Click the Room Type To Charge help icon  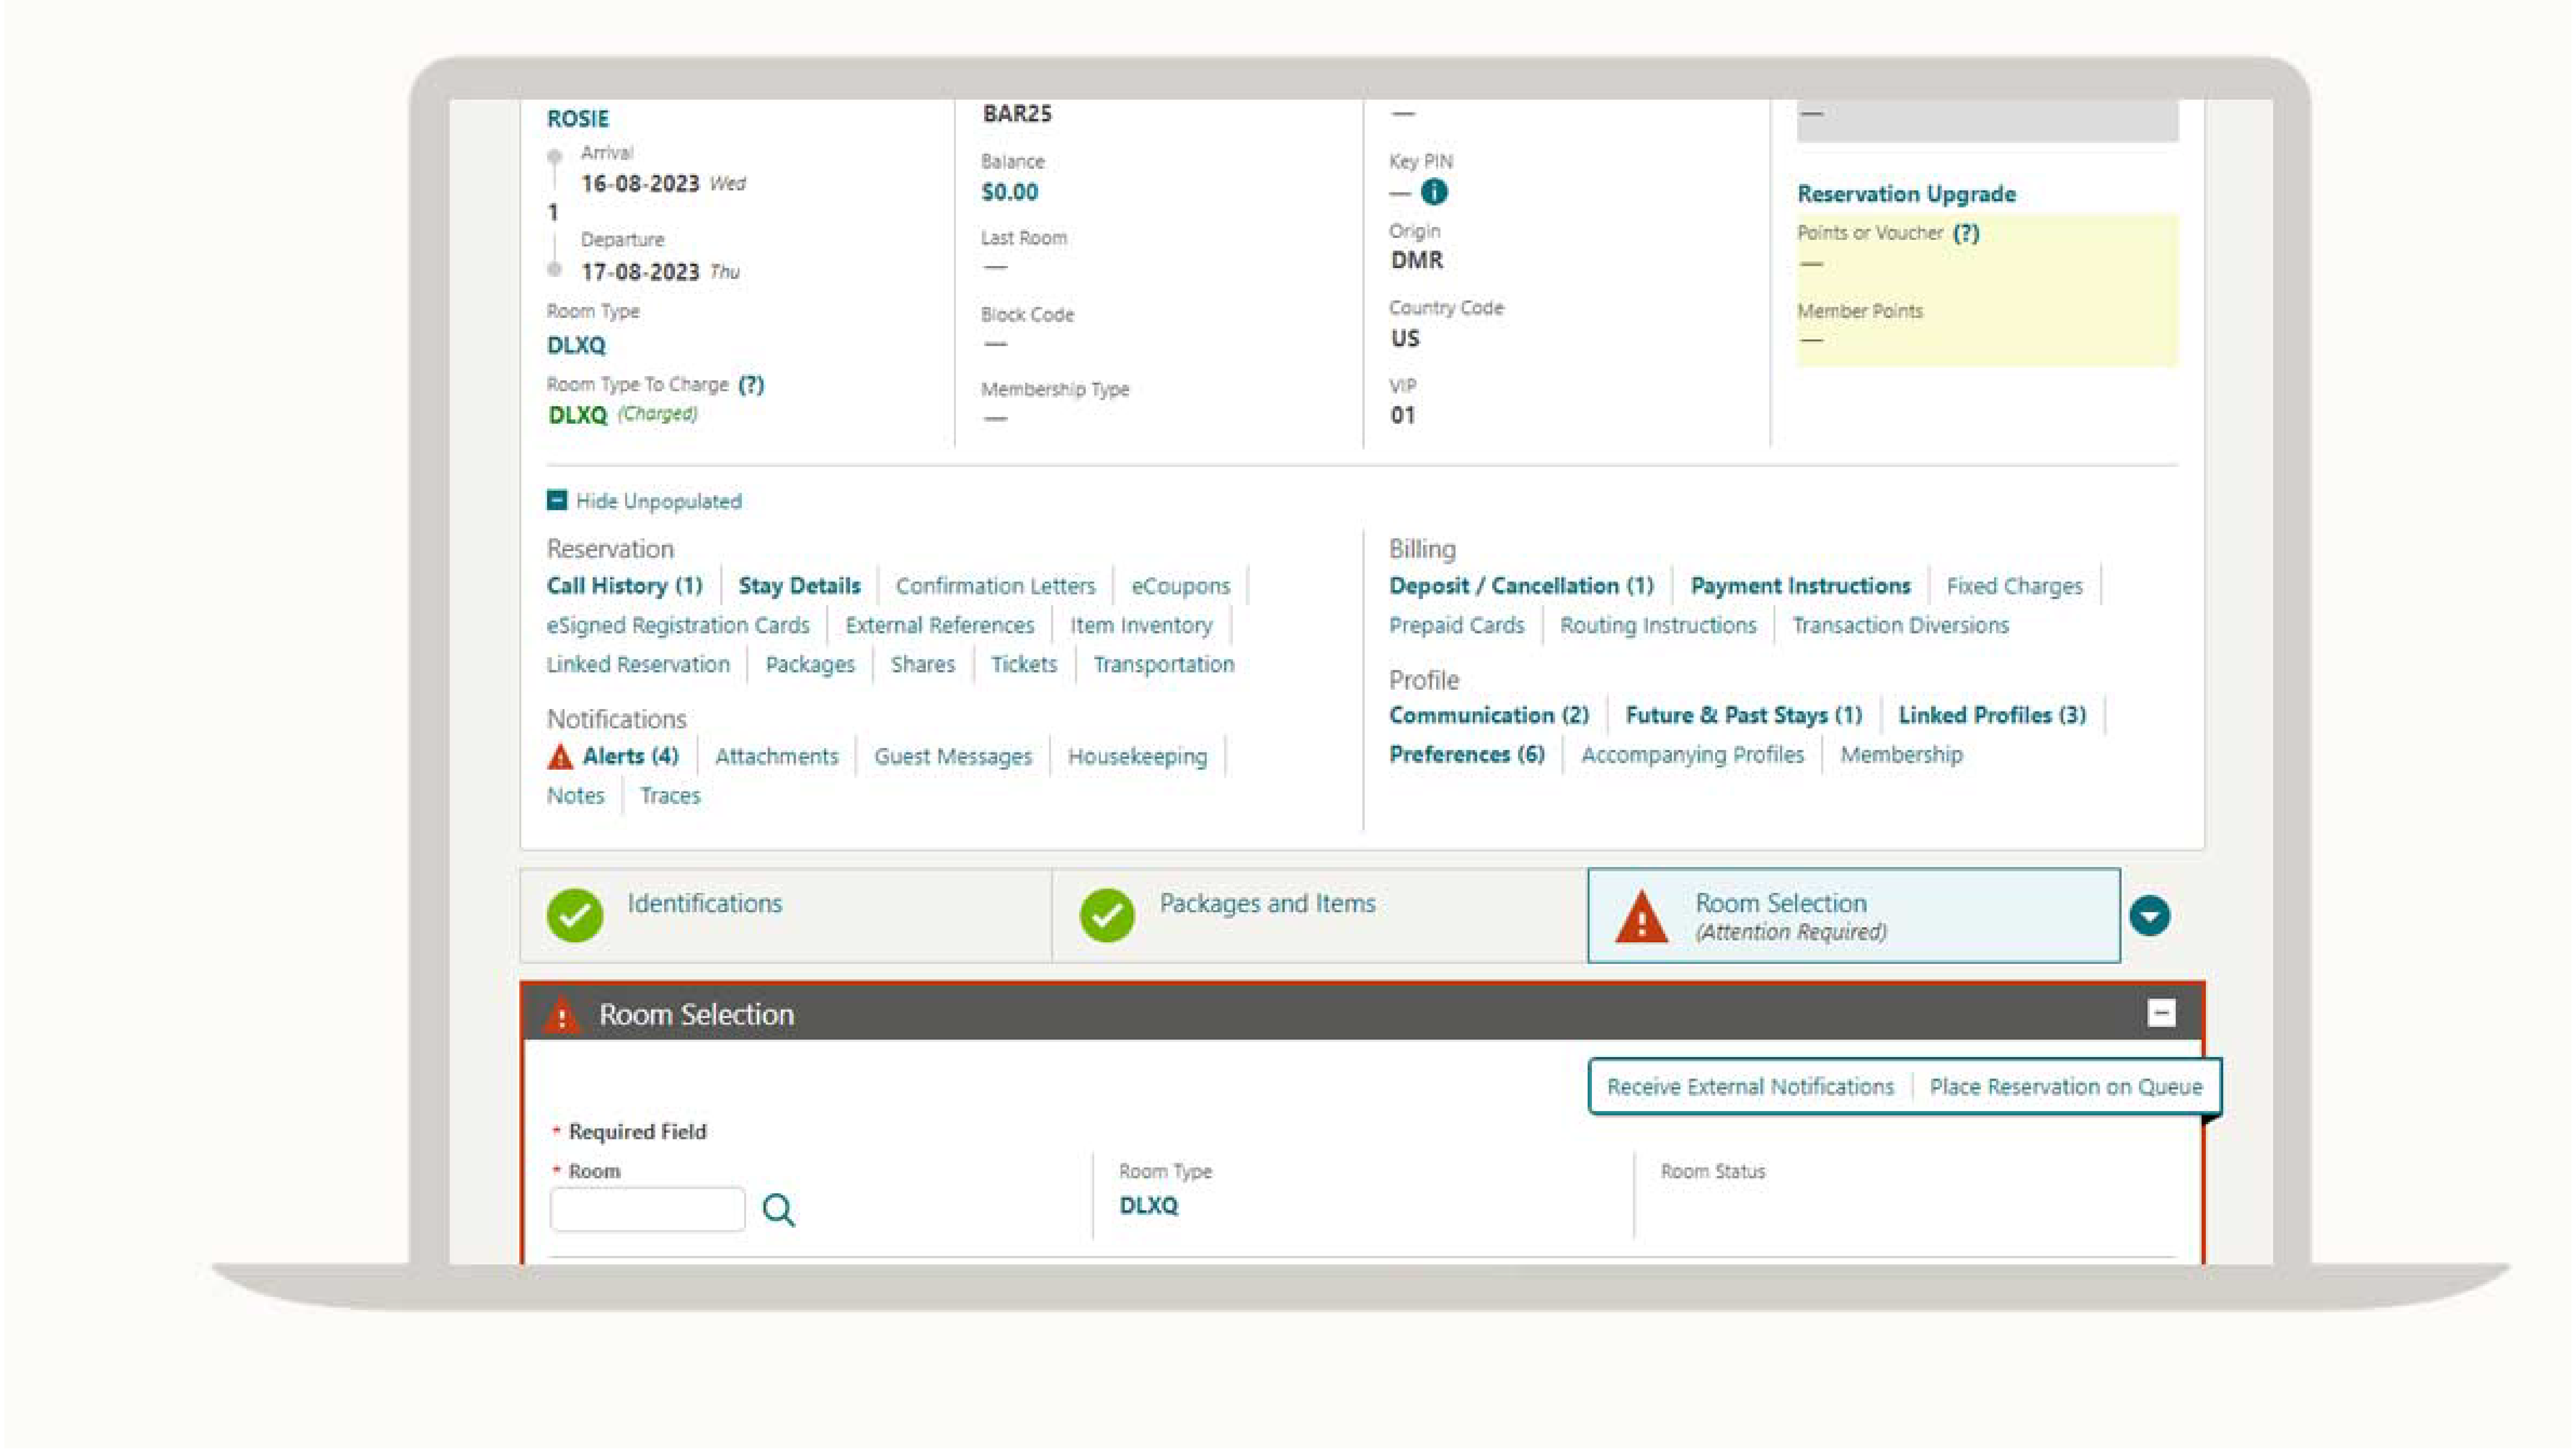coord(751,384)
